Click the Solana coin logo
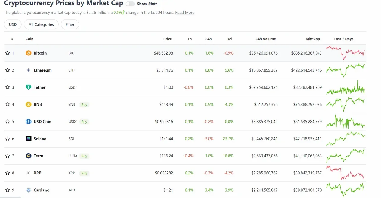 pyautogui.click(x=29, y=139)
